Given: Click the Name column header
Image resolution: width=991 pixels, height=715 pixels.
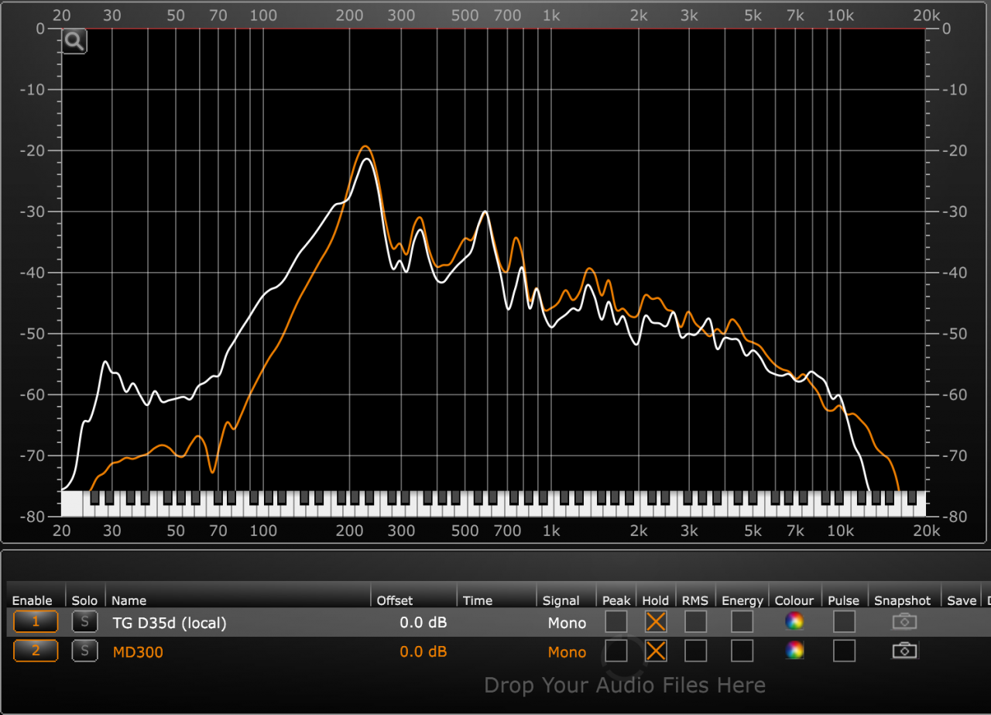Looking at the screenshot, I should 129,600.
